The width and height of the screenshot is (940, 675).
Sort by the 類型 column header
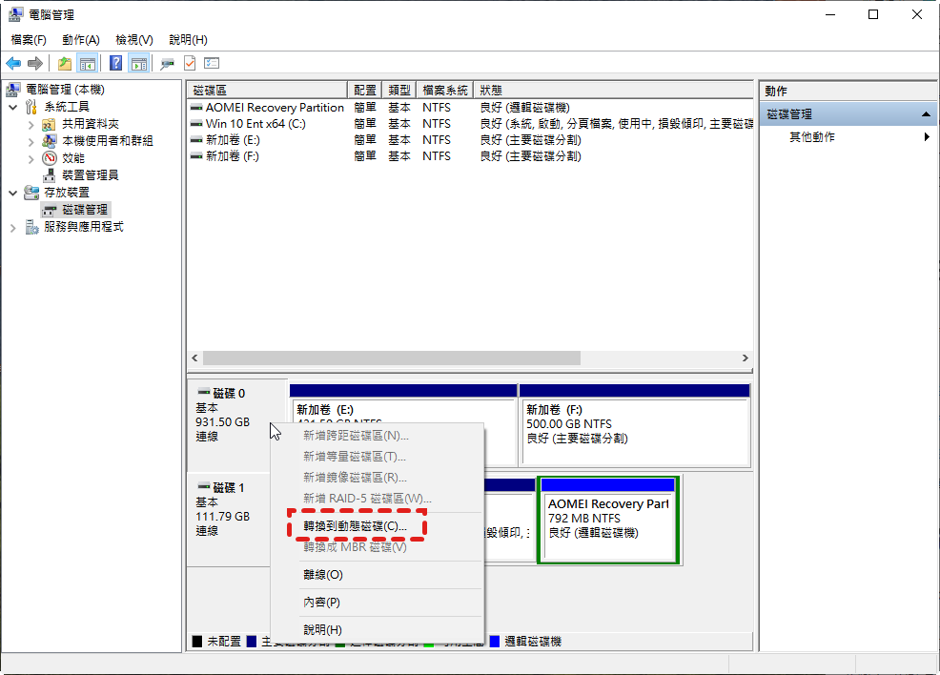point(399,90)
